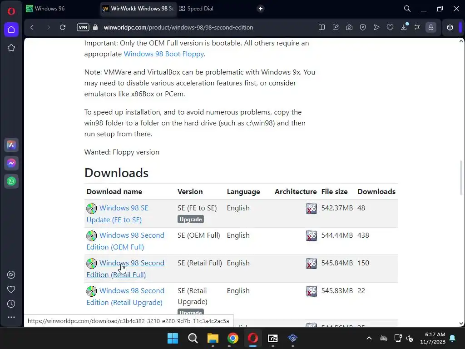Click the 545.84MB file size cell

(x=337, y=263)
